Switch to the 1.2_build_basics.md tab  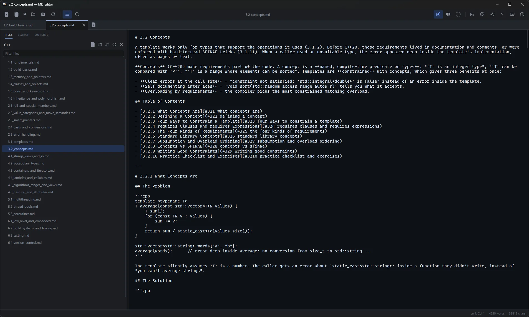click(23, 25)
